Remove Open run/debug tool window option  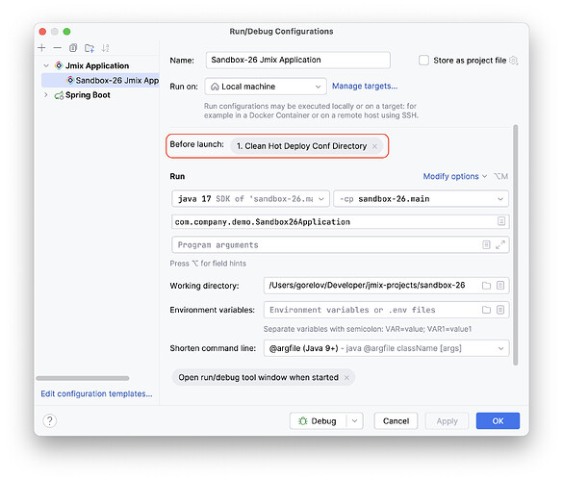pos(346,378)
